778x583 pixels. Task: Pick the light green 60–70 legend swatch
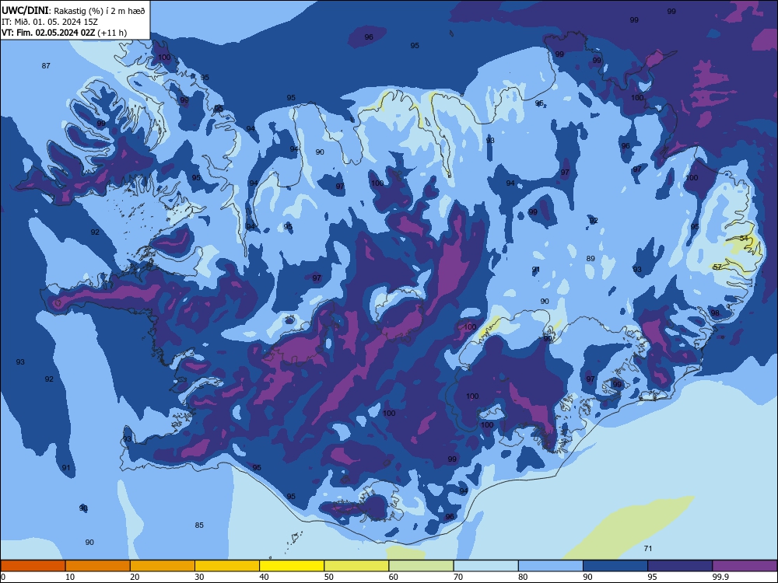421,566
